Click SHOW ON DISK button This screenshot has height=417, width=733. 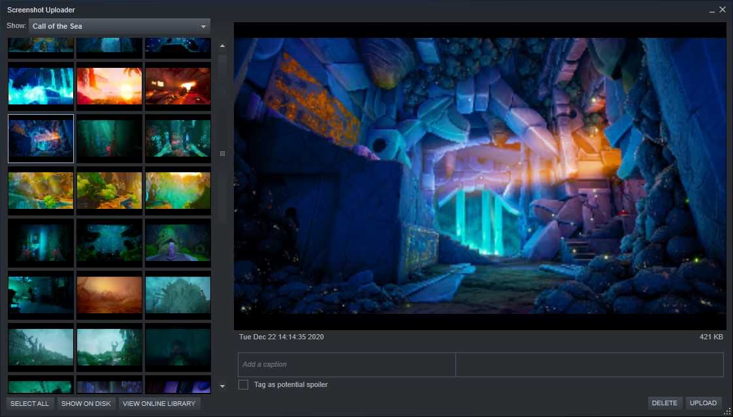(x=86, y=403)
